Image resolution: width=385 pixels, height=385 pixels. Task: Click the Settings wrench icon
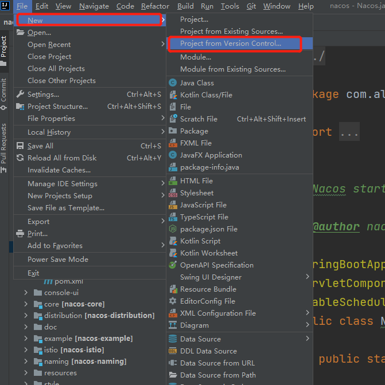coord(20,95)
